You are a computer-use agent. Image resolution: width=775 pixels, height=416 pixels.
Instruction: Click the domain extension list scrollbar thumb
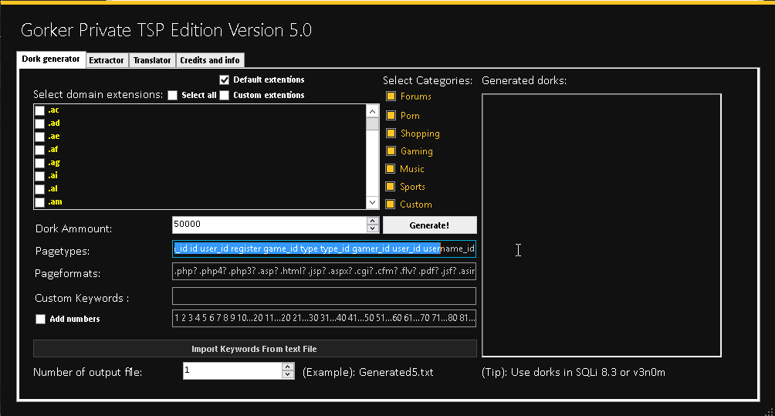click(373, 123)
